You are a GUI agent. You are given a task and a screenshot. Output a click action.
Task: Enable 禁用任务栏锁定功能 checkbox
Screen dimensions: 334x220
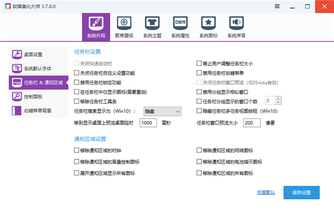click(76, 82)
